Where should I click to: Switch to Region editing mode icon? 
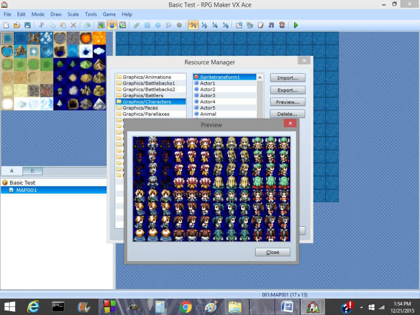point(122,25)
